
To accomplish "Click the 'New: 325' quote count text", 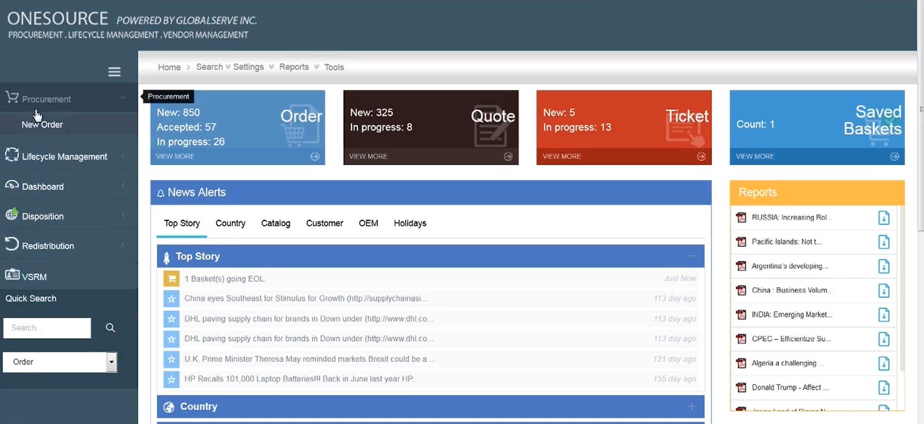I will [371, 112].
